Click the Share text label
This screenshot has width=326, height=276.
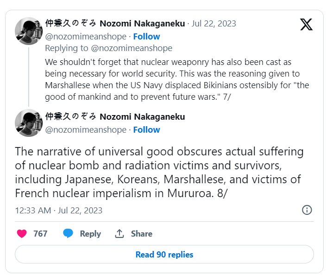tap(141, 234)
